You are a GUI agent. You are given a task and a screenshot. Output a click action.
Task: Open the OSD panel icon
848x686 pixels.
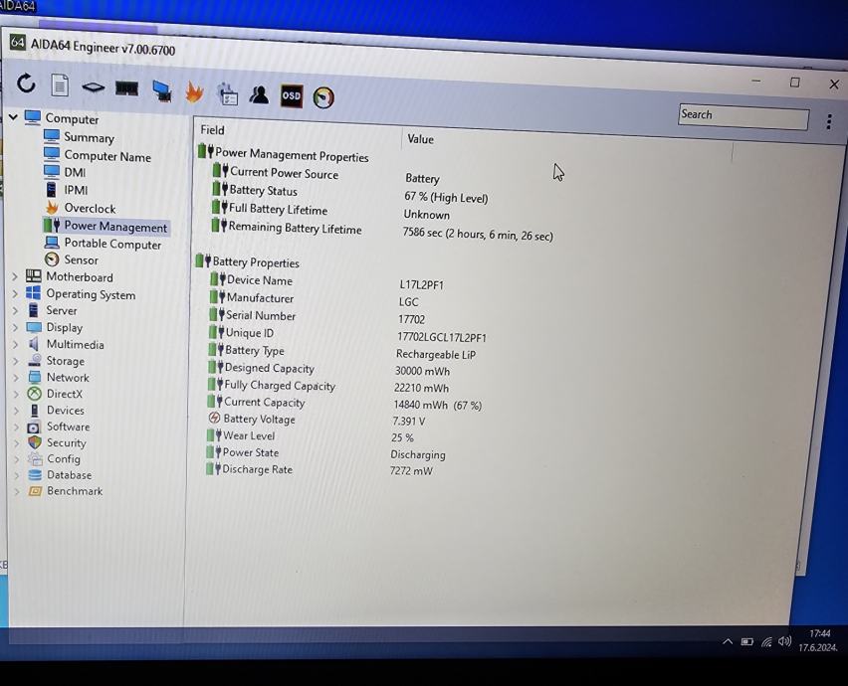(291, 96)
